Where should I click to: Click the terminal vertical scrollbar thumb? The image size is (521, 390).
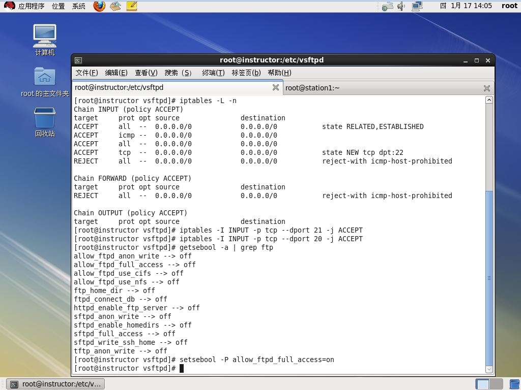tap(489, 278)
